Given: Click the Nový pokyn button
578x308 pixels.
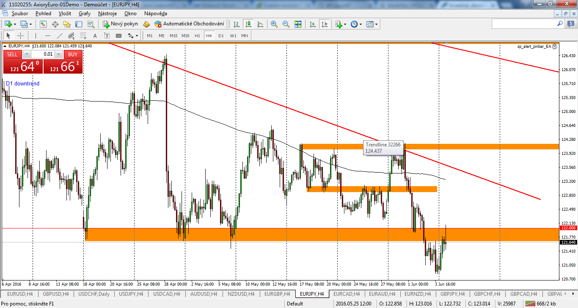Looking at the screenshot, I should tap(121, 24).
